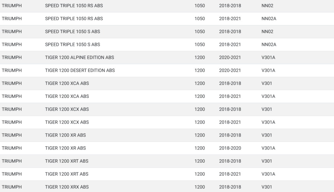This screenshot has height=192, width=334.
Task: Click years 2018-2018 in the Tiger XRX row
Action: [230, 187]
